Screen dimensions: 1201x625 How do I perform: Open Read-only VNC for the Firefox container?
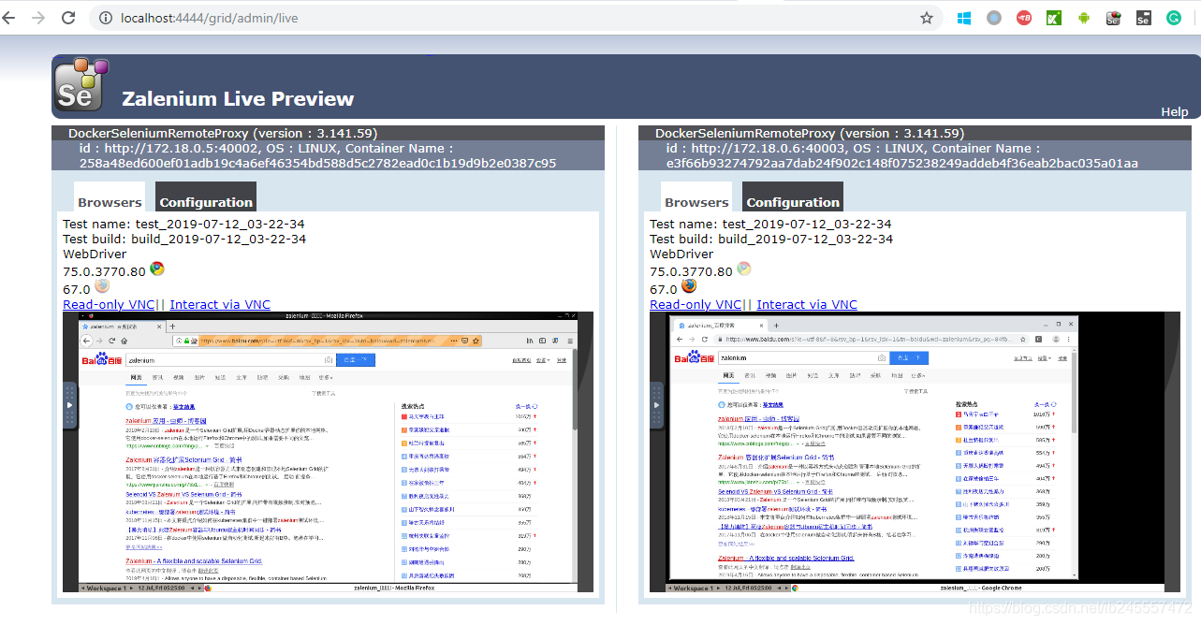pos(109,305)
